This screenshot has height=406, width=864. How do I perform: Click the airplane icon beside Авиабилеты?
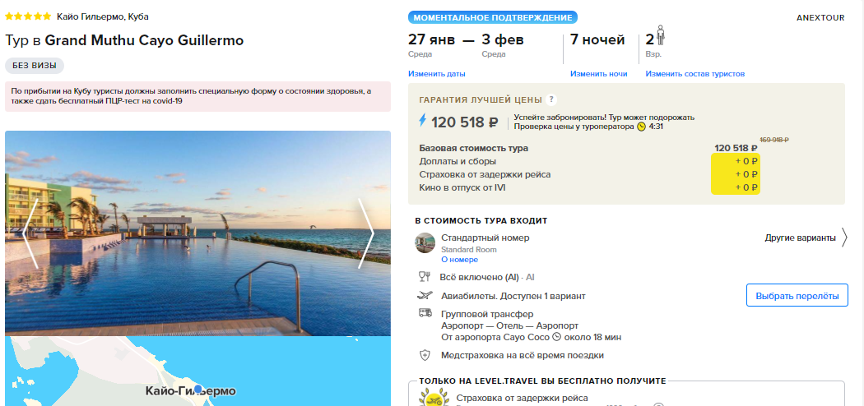coord(425,295)
